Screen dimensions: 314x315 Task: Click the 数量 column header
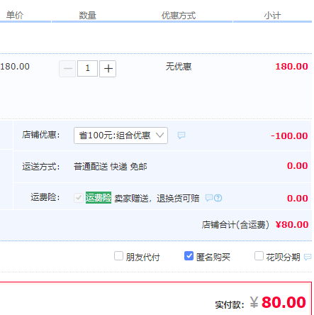[87, 16]
